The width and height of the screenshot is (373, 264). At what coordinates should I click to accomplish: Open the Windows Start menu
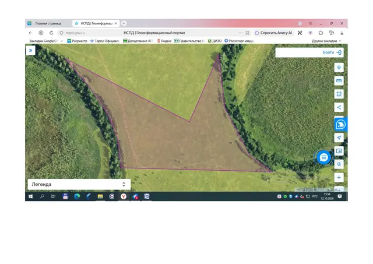30,196
